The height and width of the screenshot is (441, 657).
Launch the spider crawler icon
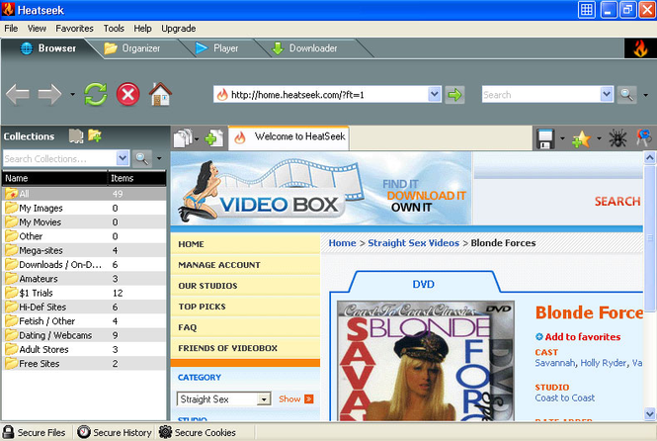tap(617, 137)
